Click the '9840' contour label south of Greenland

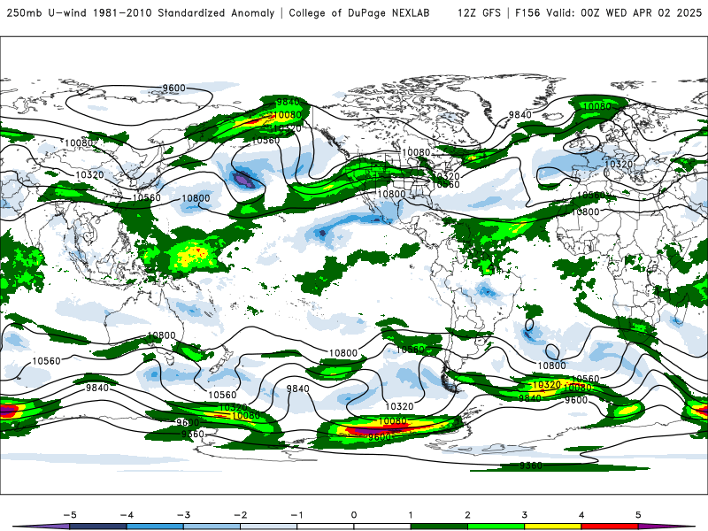pyautogui.click(x=520, y=115)
